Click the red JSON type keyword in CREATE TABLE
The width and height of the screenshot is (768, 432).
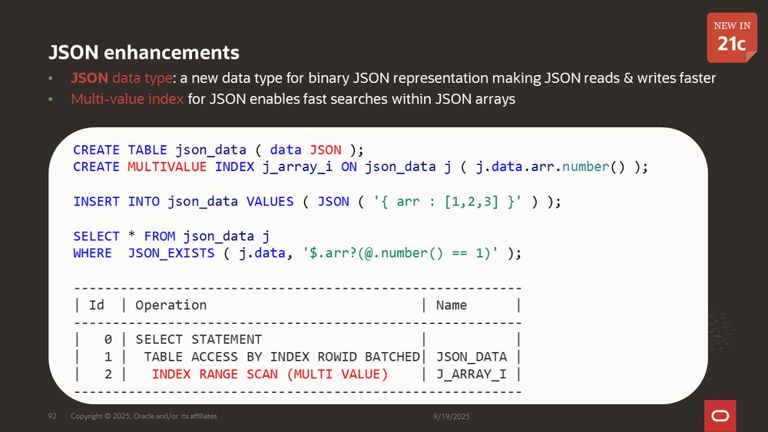326,150
